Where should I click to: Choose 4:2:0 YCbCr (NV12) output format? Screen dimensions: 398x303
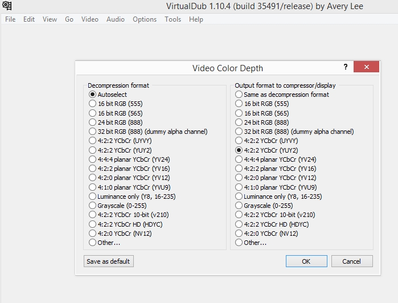pos(240,234)
